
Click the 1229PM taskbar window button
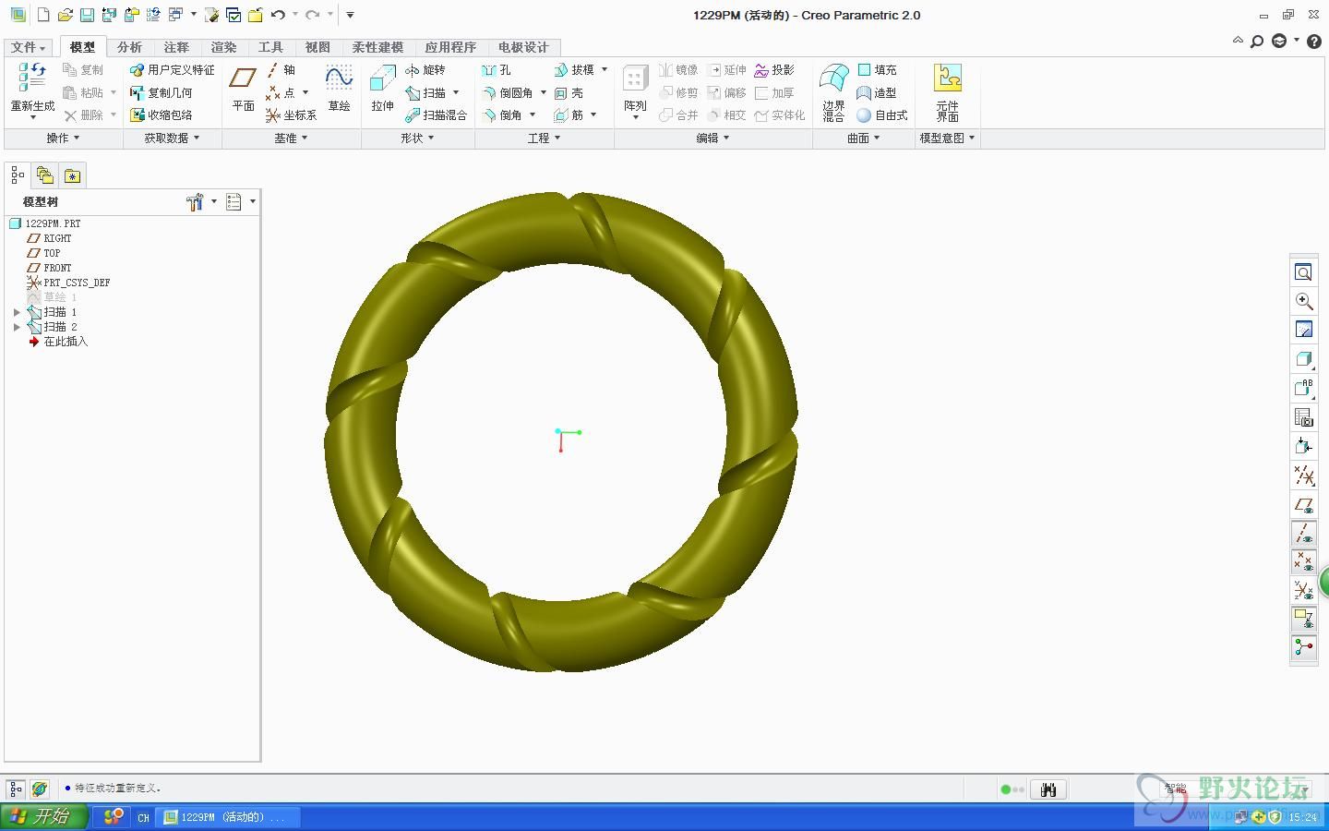click(229, 817)
